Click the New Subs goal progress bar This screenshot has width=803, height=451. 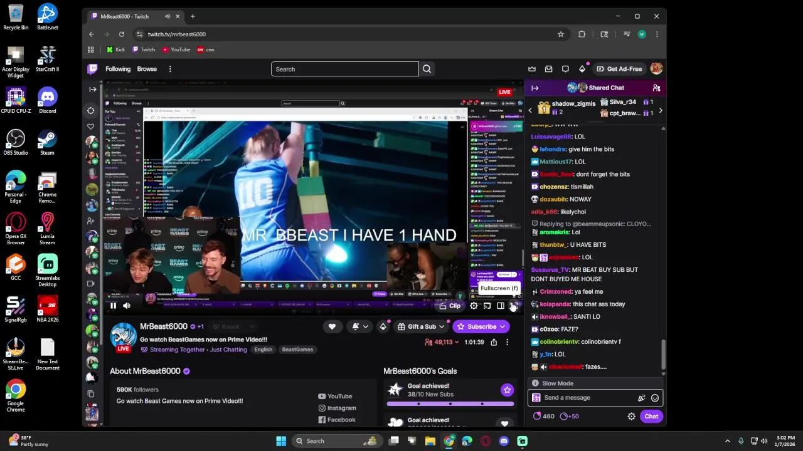pyautogui.click(x=450, y=404)
